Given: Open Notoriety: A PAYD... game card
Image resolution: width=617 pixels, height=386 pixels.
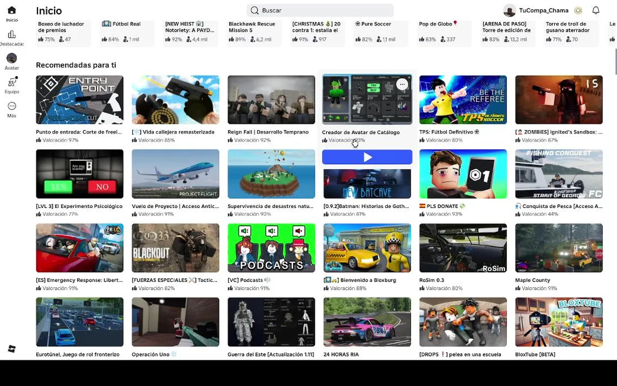Looking at the screenshot, I should (x=191, y=32).
